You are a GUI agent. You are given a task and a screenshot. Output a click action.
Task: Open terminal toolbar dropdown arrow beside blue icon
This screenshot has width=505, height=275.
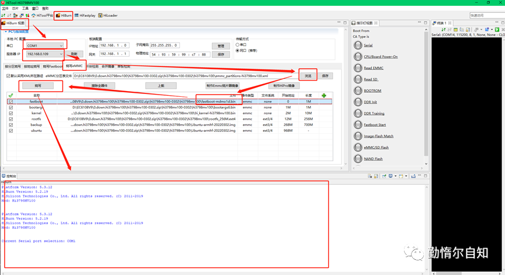point(492,29)
